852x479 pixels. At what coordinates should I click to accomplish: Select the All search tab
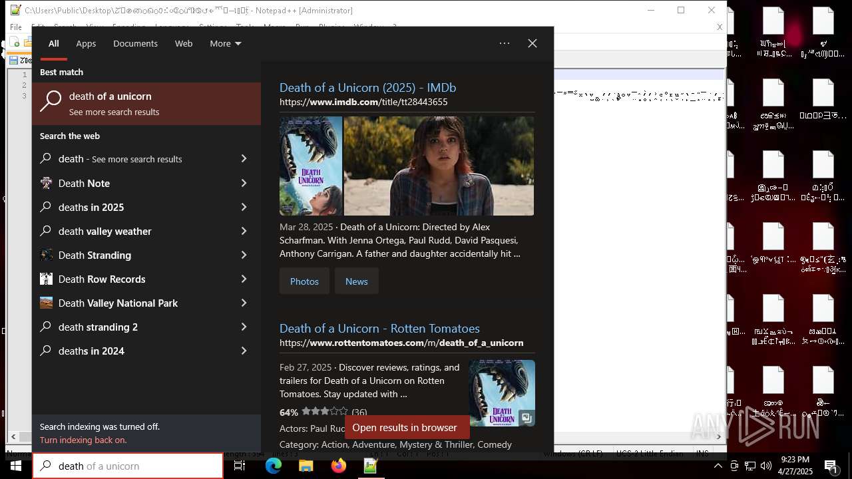54,43
